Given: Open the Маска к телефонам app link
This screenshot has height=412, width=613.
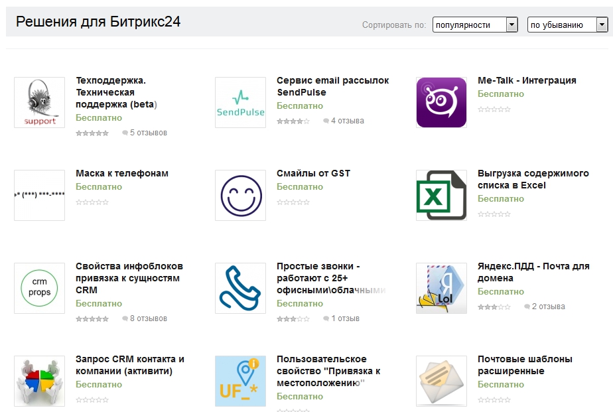Looking at the screenshot, I should [x=122, y=173].
